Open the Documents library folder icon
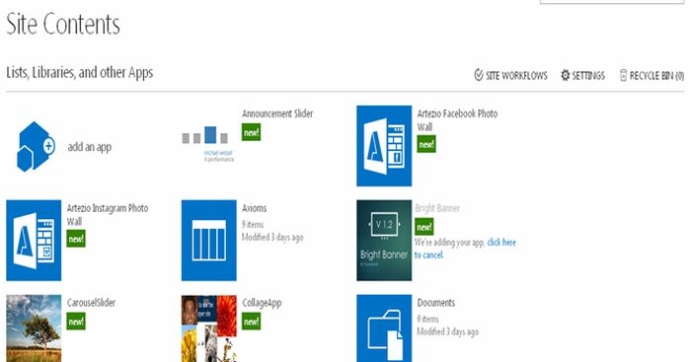The image size is (691, 362). tap(384, 328)
